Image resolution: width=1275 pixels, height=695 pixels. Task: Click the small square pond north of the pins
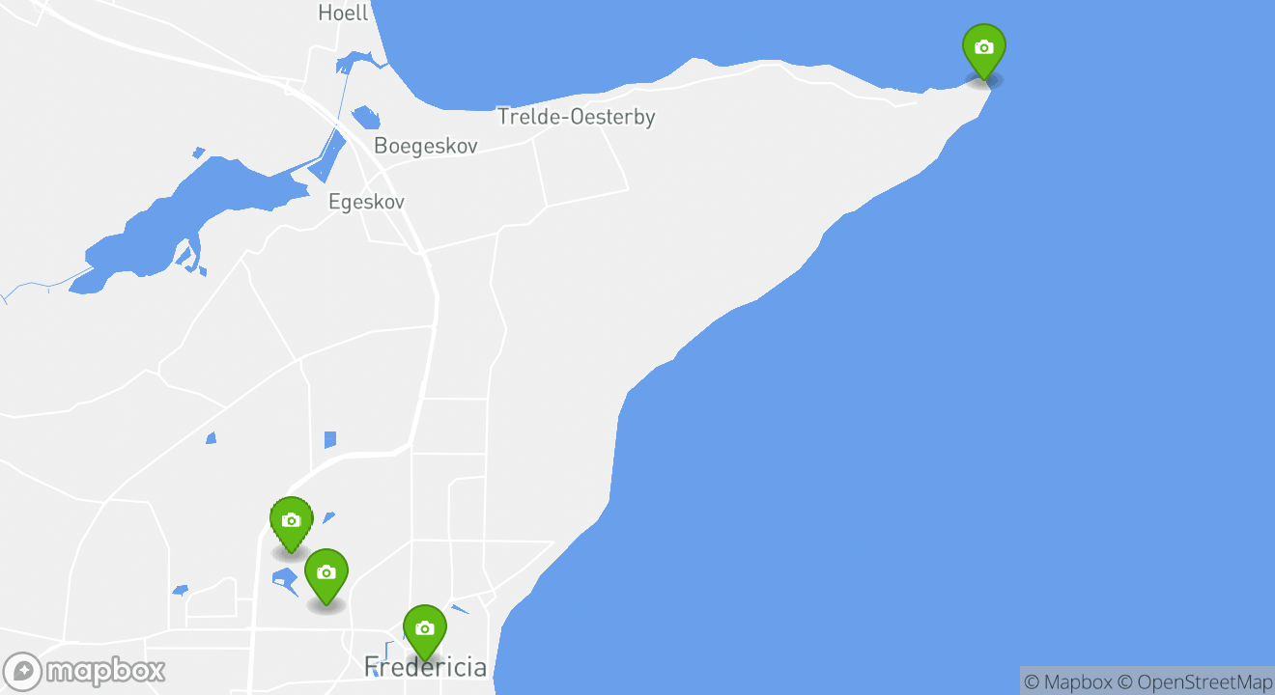tap(330, 440)
